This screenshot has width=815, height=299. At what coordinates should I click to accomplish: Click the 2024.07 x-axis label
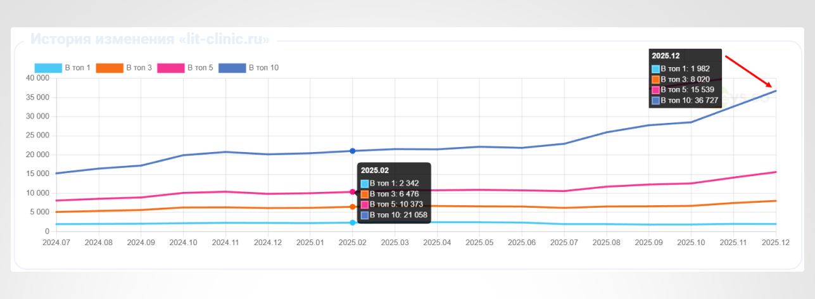click(x=55, y=242)
